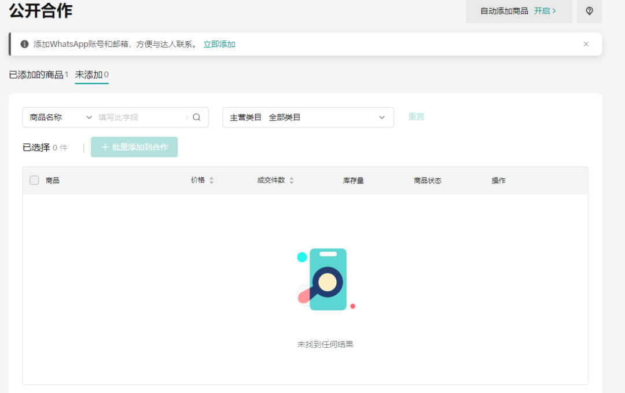
Task: Click the sort arrows on 成交件数 column
Action: click(292, 180)
